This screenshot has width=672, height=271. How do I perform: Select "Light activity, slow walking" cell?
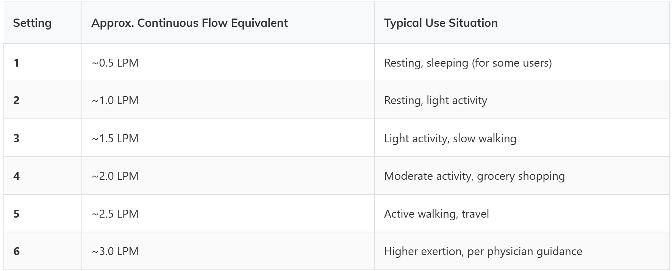coord(450,138)
